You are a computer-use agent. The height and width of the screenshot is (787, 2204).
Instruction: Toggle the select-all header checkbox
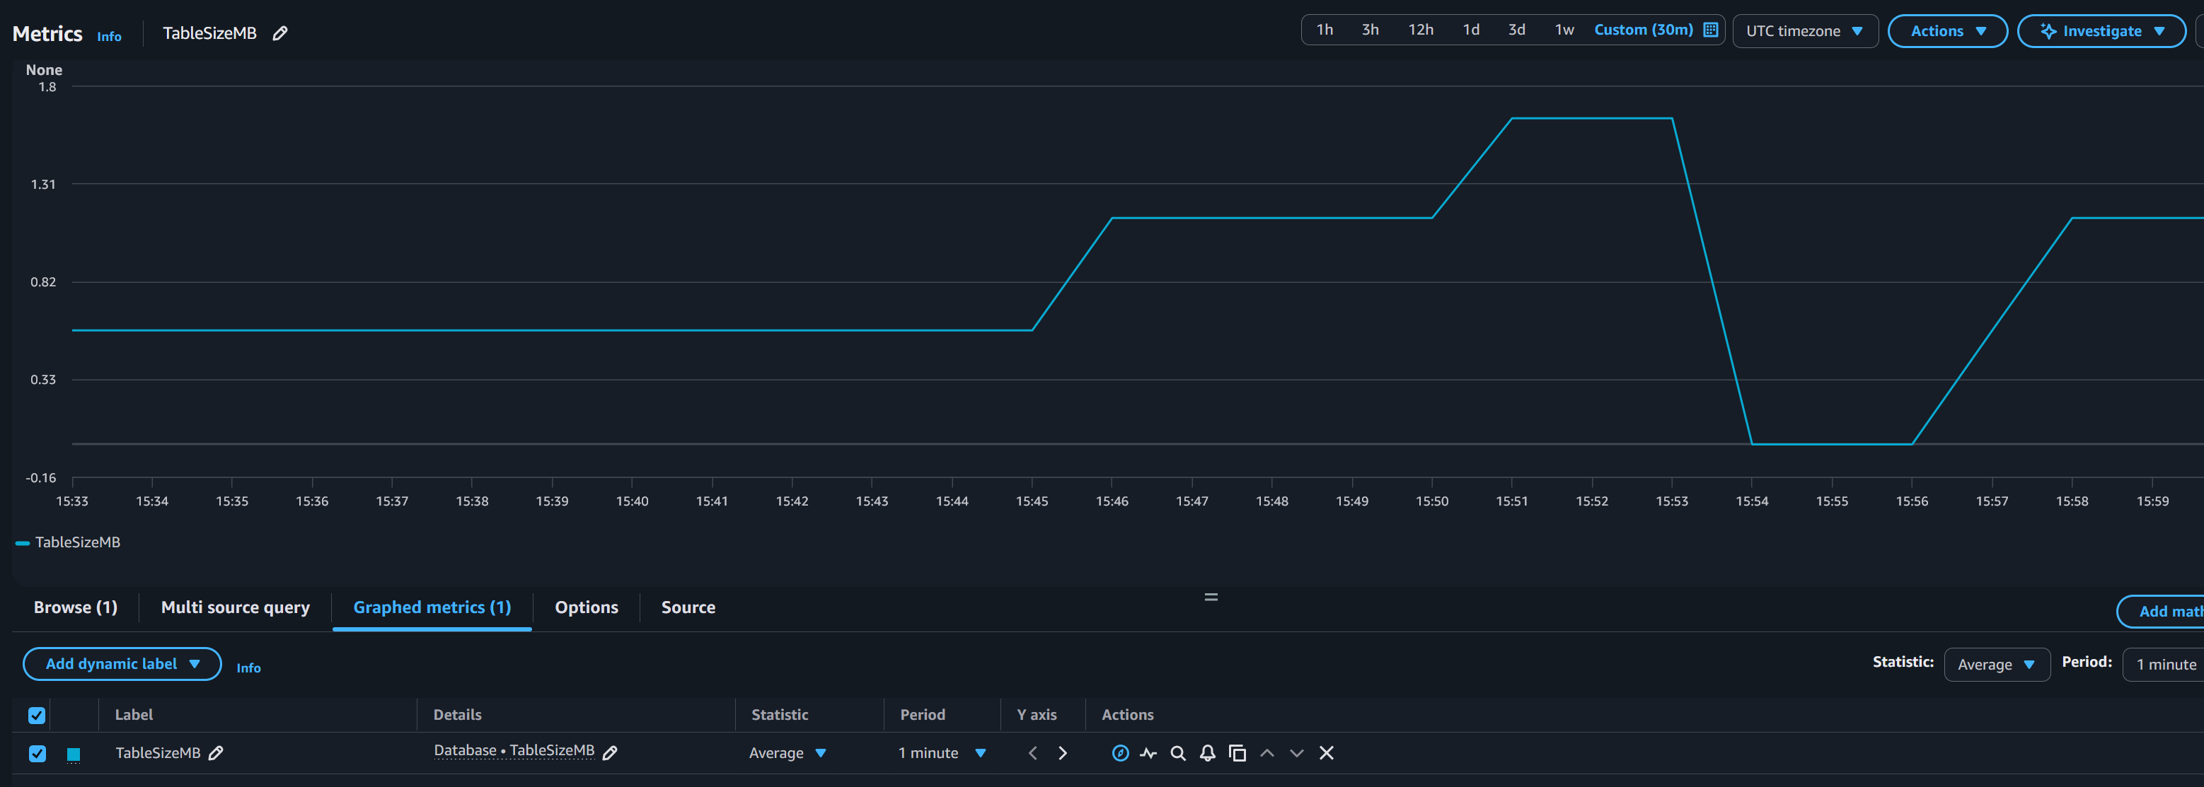pos(37,715)
